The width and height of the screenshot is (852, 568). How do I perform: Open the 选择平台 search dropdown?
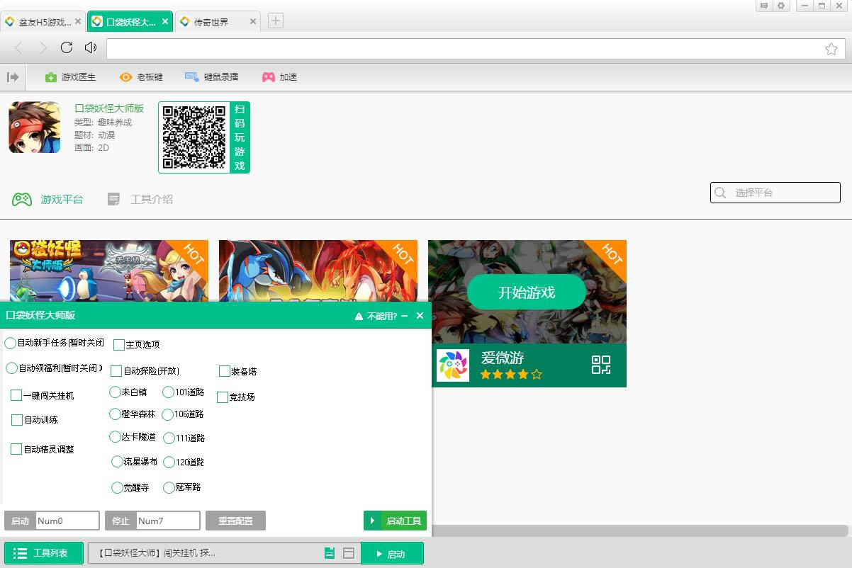775,193
